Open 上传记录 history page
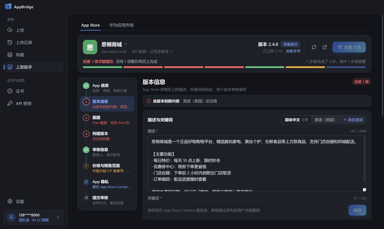The image size is (384, 229). pyautogui.click(x=34, y=43)
